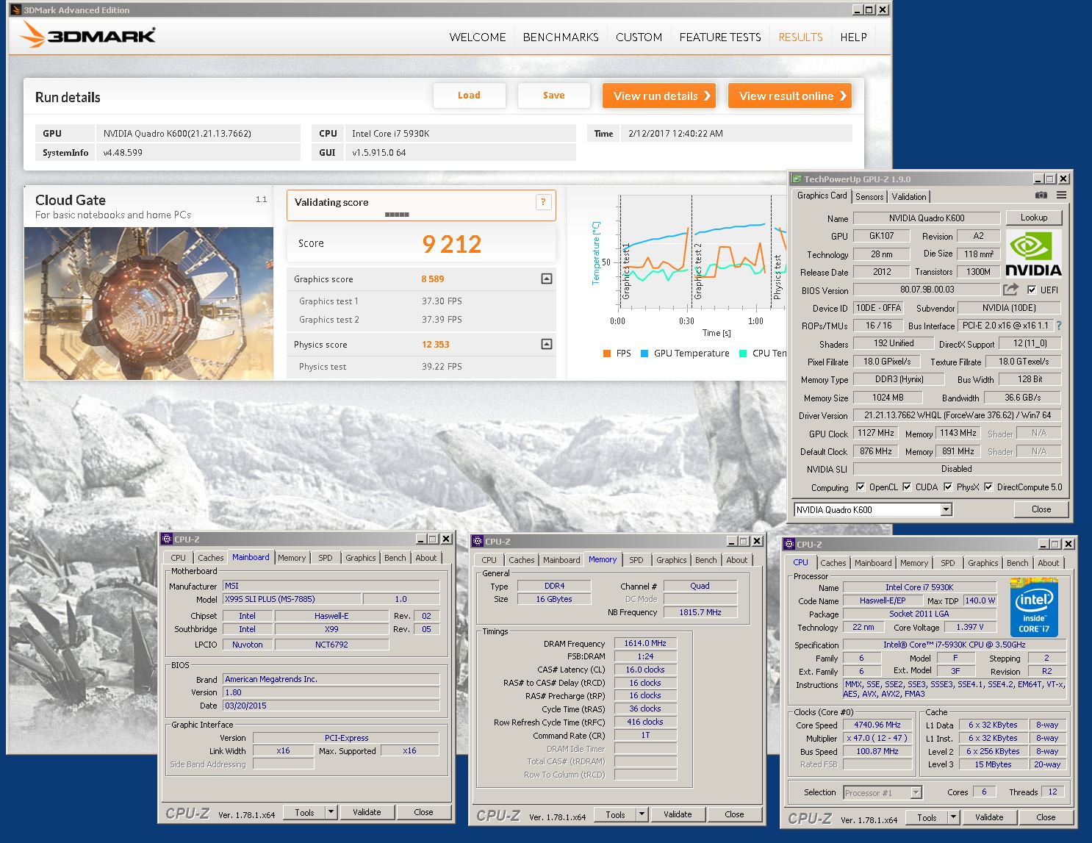The image size is (1092, 843).
Task: Toggle OpenCL checkbox in GPU-Z
Action: coord(861,487)
